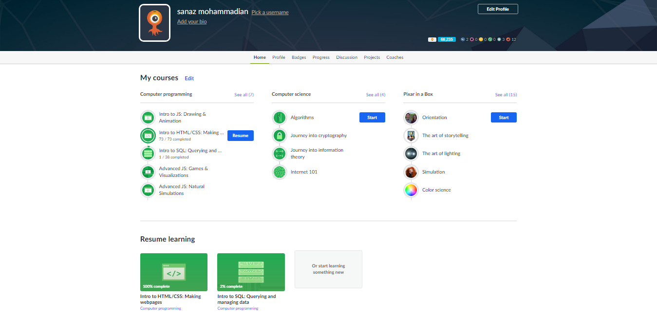Switch to the Home tab

(260, 57)
